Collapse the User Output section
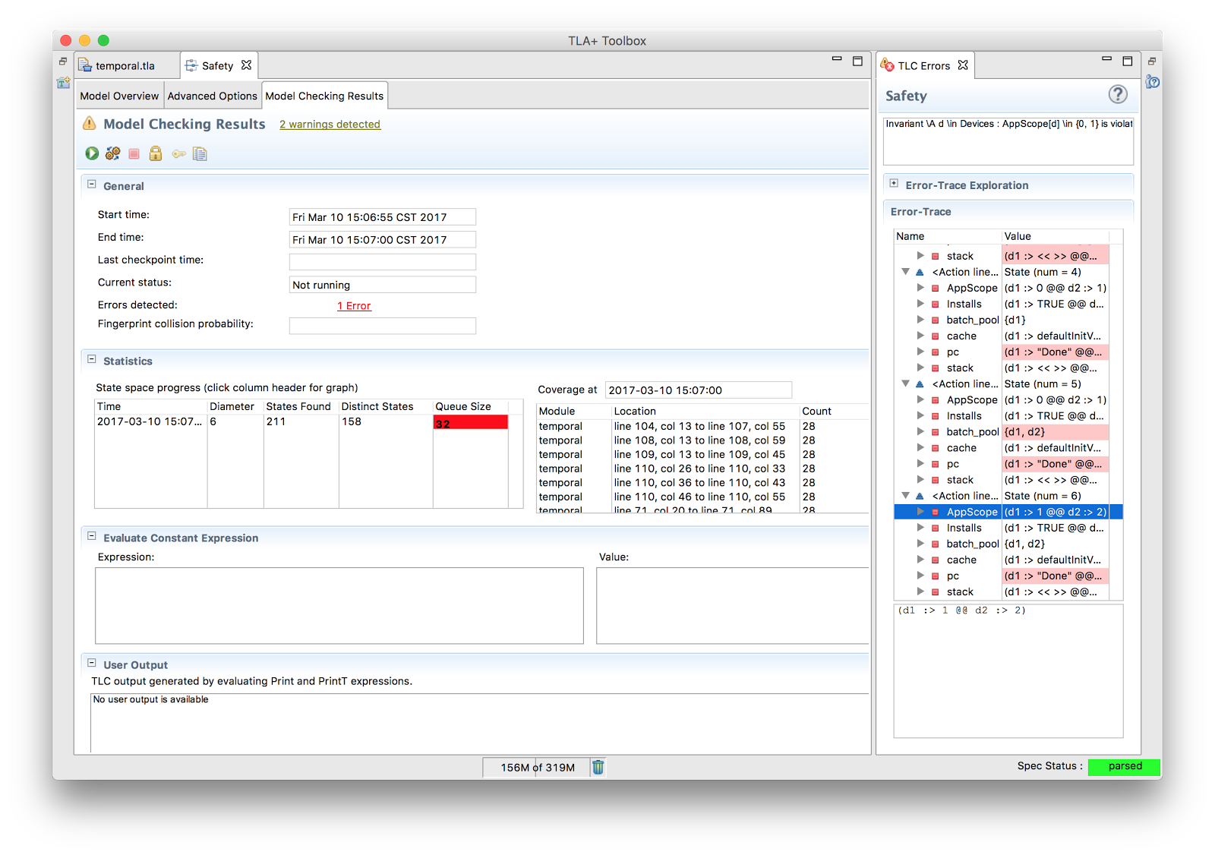Viewport: 1215px width, 855px height. 92,663
